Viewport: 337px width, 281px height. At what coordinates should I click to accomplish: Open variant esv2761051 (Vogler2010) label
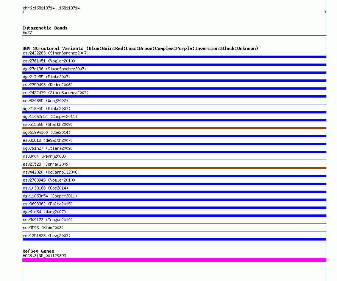pyautogui.click(x=49, y=61)
